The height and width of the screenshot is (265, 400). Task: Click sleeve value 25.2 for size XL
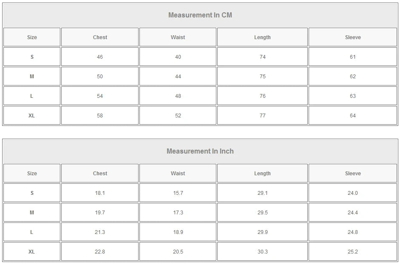[352, 252]
